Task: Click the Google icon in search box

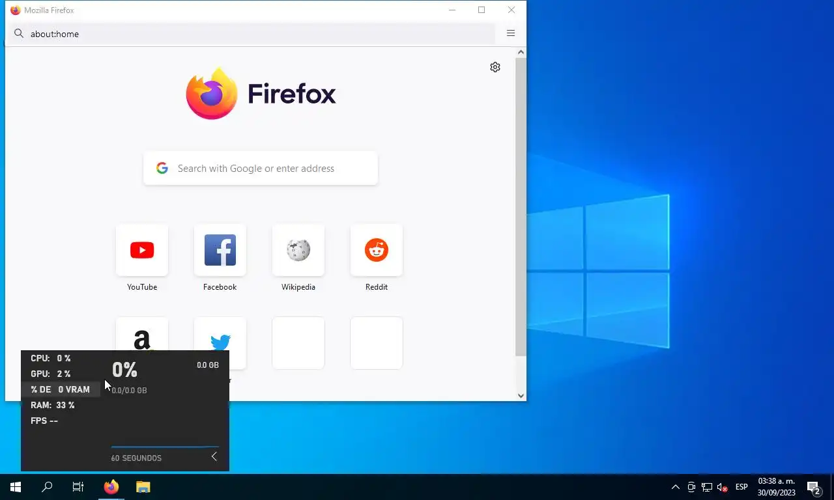Action: tap(162, 168)
